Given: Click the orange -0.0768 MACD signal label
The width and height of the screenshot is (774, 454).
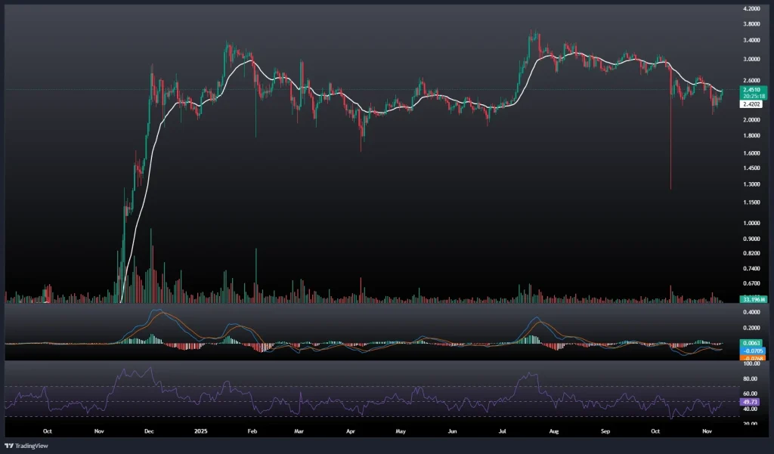Looking at the screenshot, I should [751, 357].
